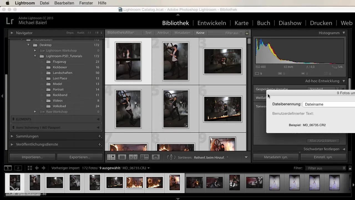355x200 pixels.
Task: Hide filmstrip with bottom arrow
Action: click(178, 199)
